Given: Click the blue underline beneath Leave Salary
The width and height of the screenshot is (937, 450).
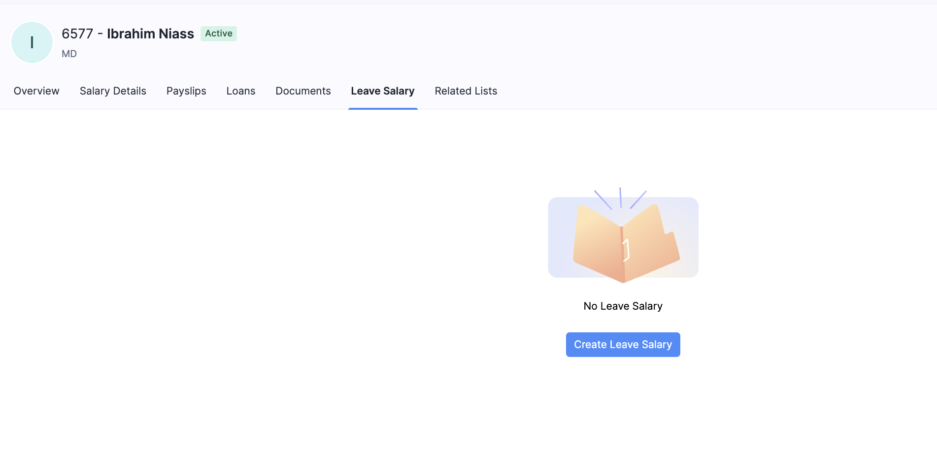Looking at the screenshot, I should point(383,108).
